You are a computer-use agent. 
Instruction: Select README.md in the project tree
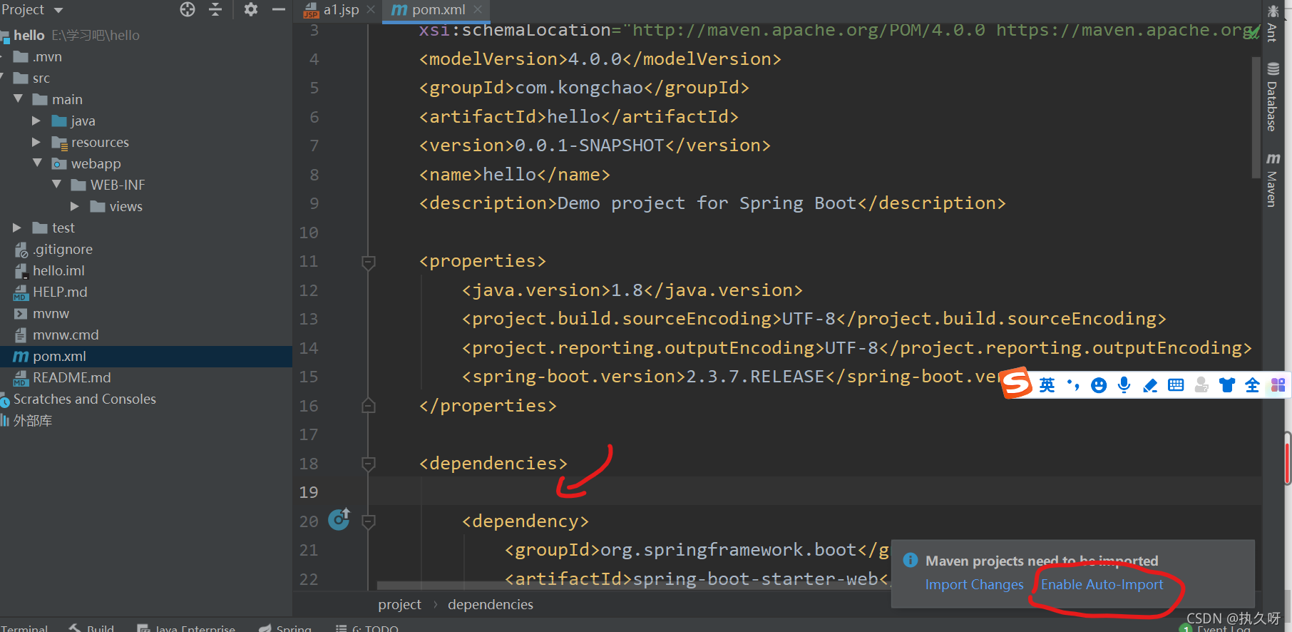pyautogui.click(x=71, y=377)
